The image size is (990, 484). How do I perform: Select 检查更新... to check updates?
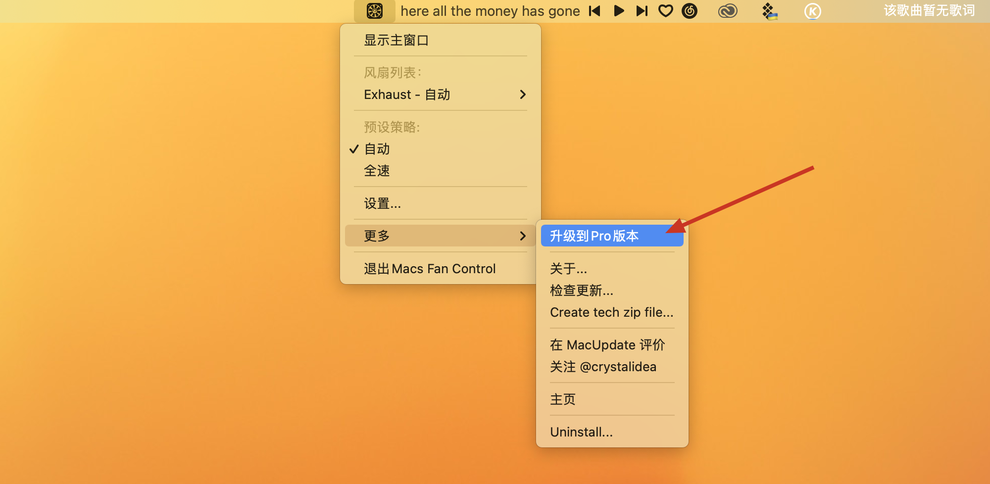(x=582, y=290)
